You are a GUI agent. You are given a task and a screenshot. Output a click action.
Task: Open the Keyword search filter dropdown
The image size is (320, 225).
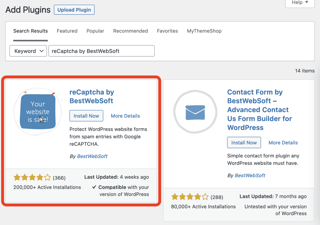click(x=28, y=51)
